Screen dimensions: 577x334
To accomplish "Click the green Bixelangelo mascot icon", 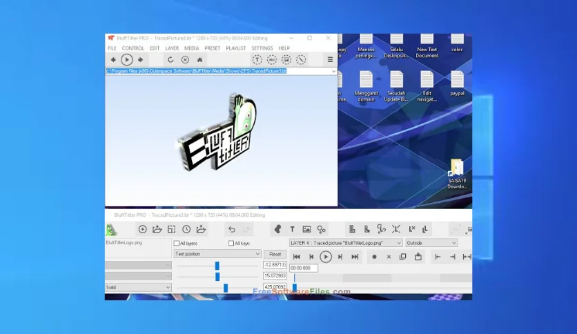I will click(x=111, y=230).
